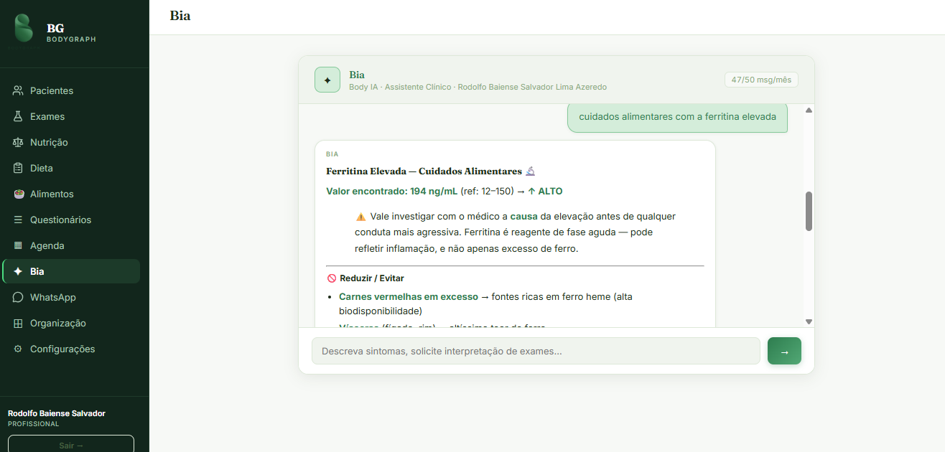Screen dimensions: 945x452
Task: Click the ↑ ALTO indicator text
Action: tap(545, 191)
